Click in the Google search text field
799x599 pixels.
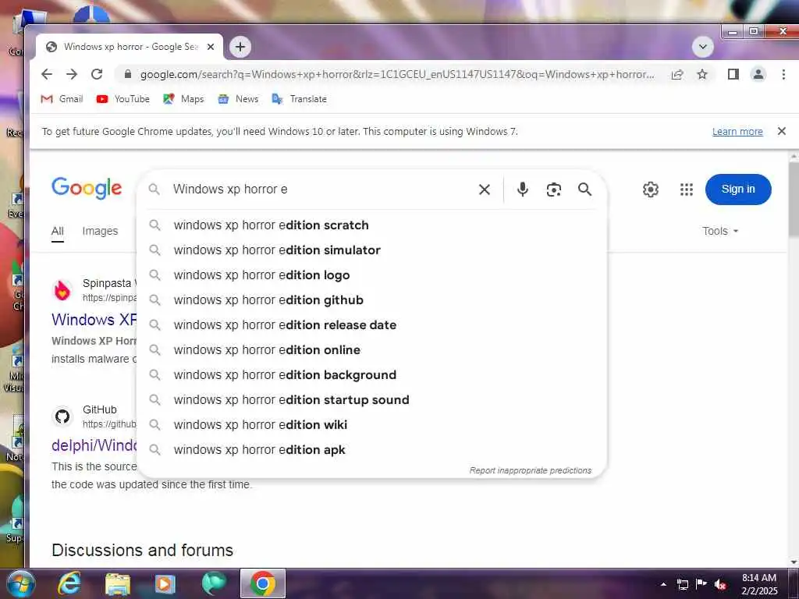click(321, 189)
